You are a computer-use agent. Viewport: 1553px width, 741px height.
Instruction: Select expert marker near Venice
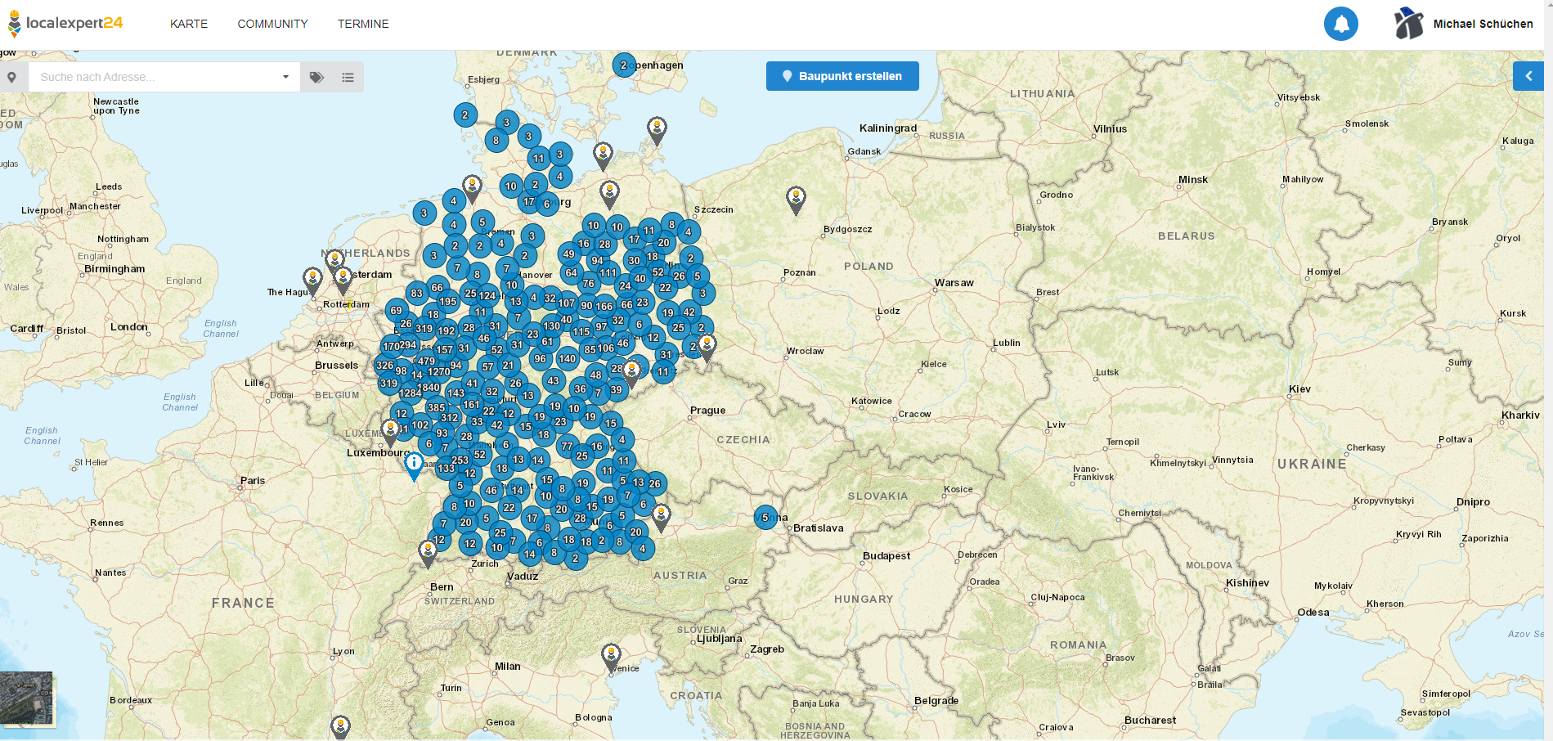tap(611, 657)
